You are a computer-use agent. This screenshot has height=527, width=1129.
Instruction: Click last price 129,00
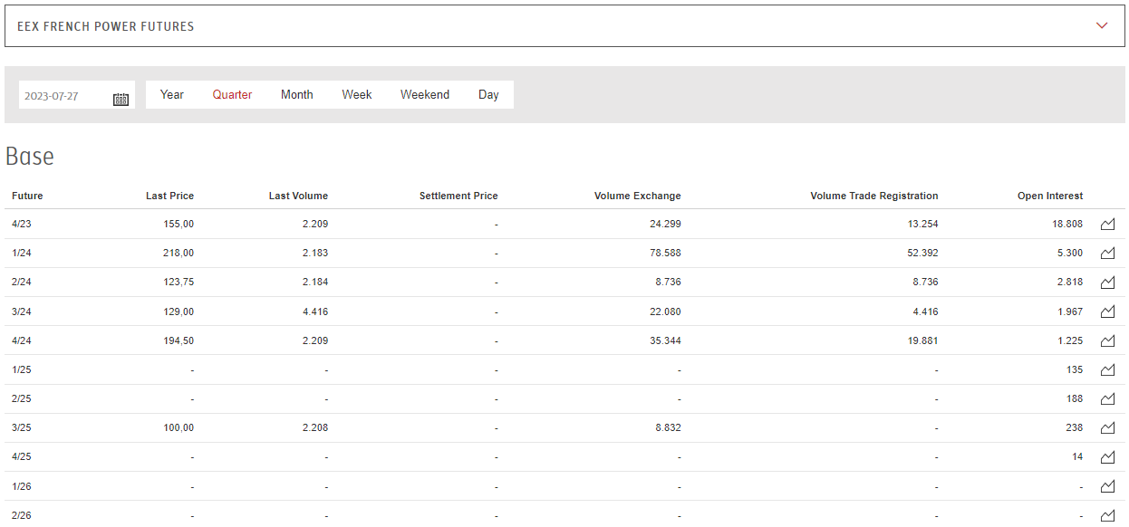[x=179, y=311]
